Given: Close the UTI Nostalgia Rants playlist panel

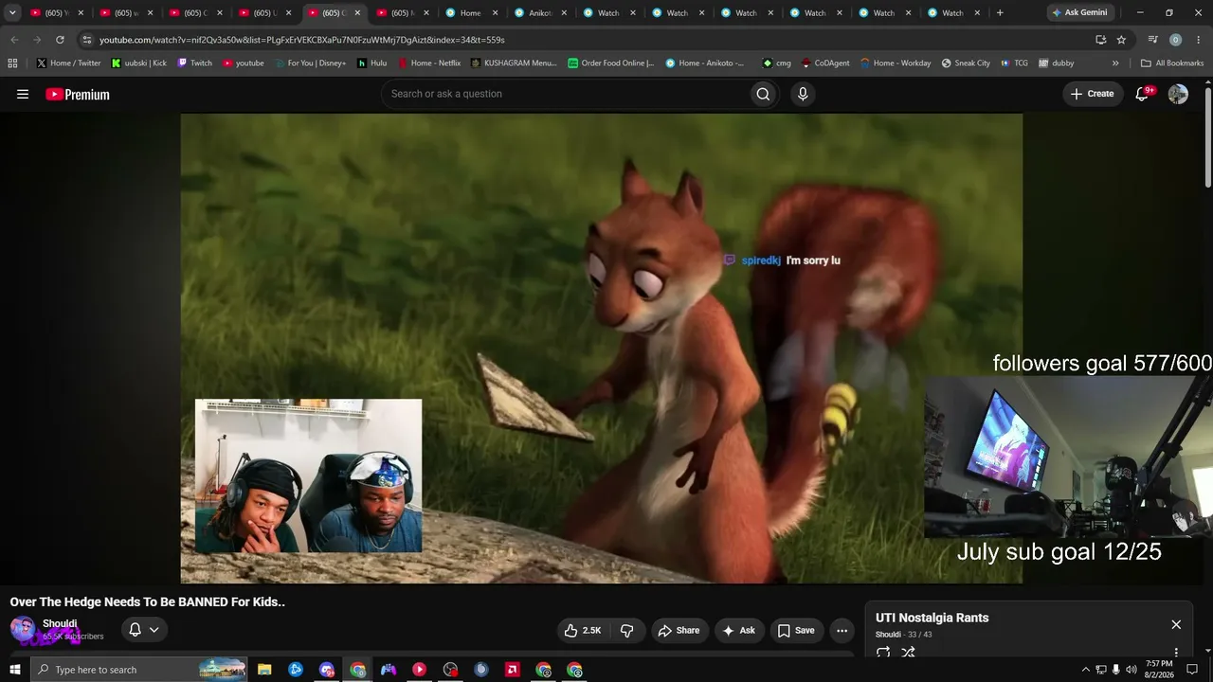Looking at the screenshot, I should [x=1176, y=624].
